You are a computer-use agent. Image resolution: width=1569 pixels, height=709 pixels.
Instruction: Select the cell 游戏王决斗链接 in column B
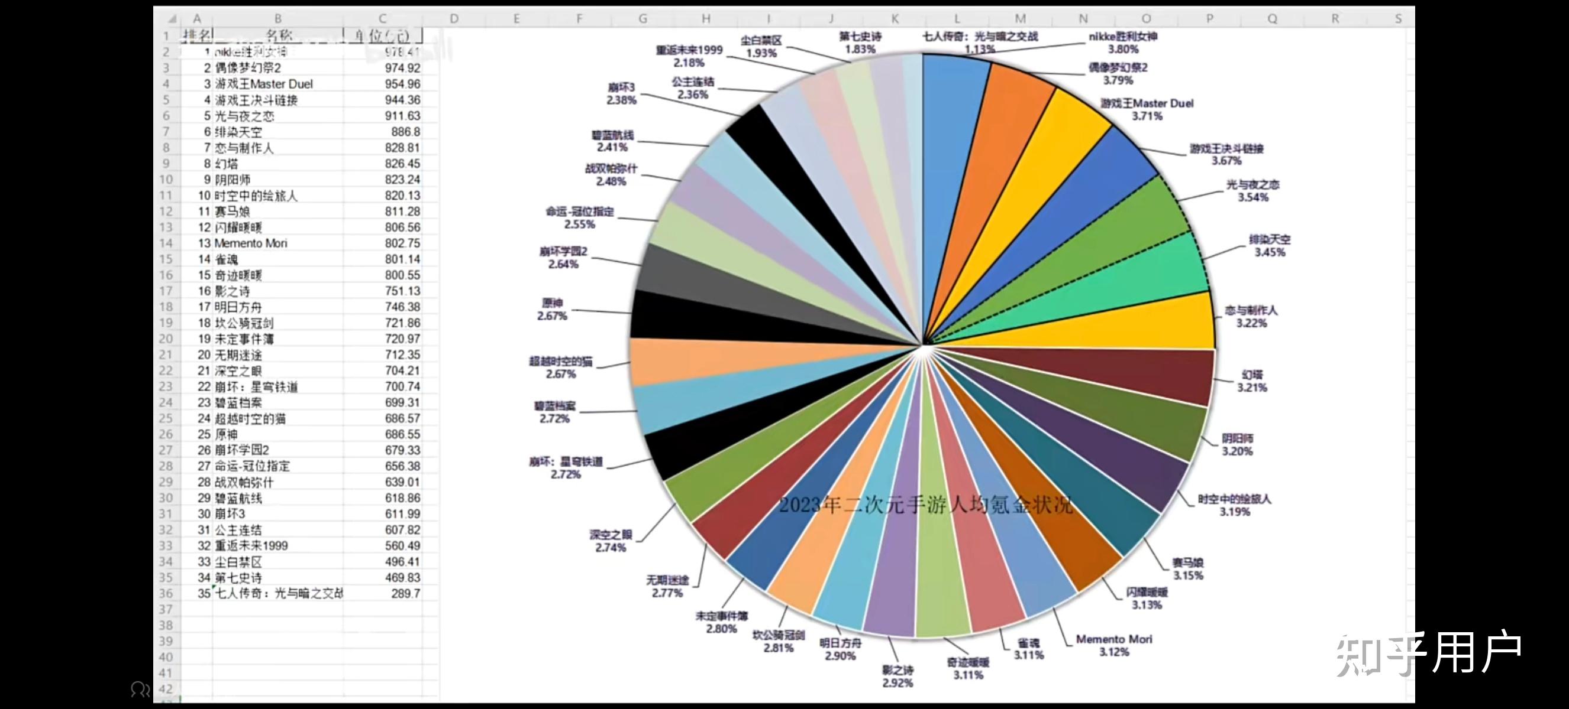click(277, 100)
